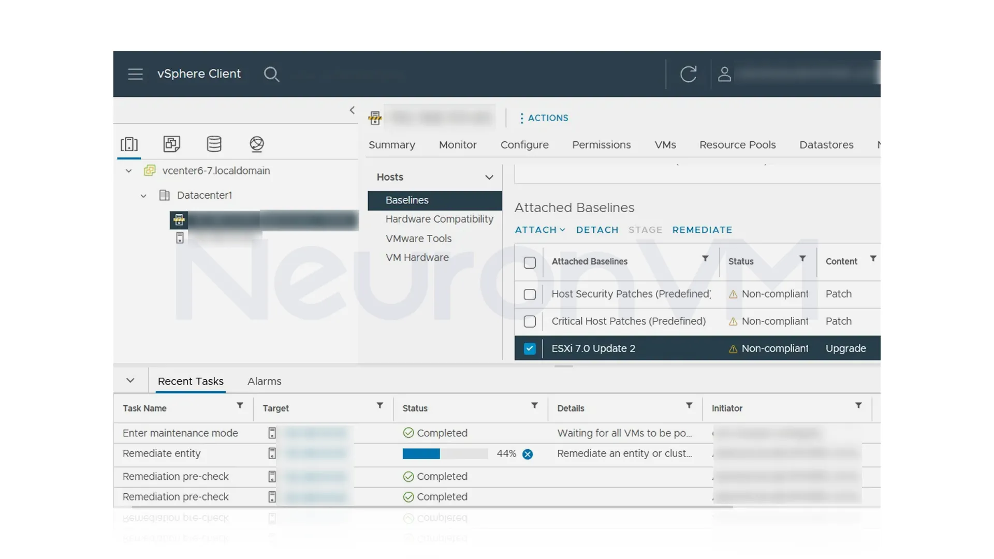Image resolution: width=994 pixels, height=559 pixels.
Task: Open Hardware Compatibility page
Action: pyautogui.click(x=439, y=219)
